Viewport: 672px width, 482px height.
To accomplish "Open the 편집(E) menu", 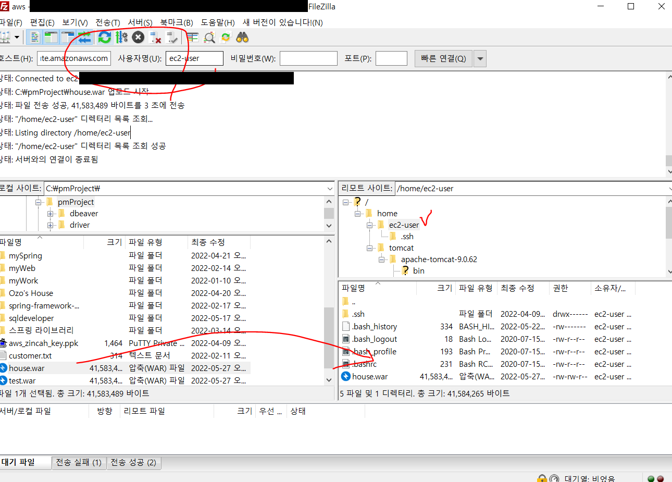I will [x=42, y=22].
